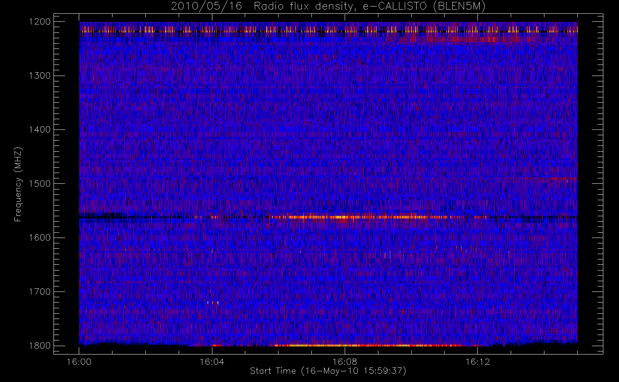Click the 16:04 time tick label

click(x=212, y=362)
